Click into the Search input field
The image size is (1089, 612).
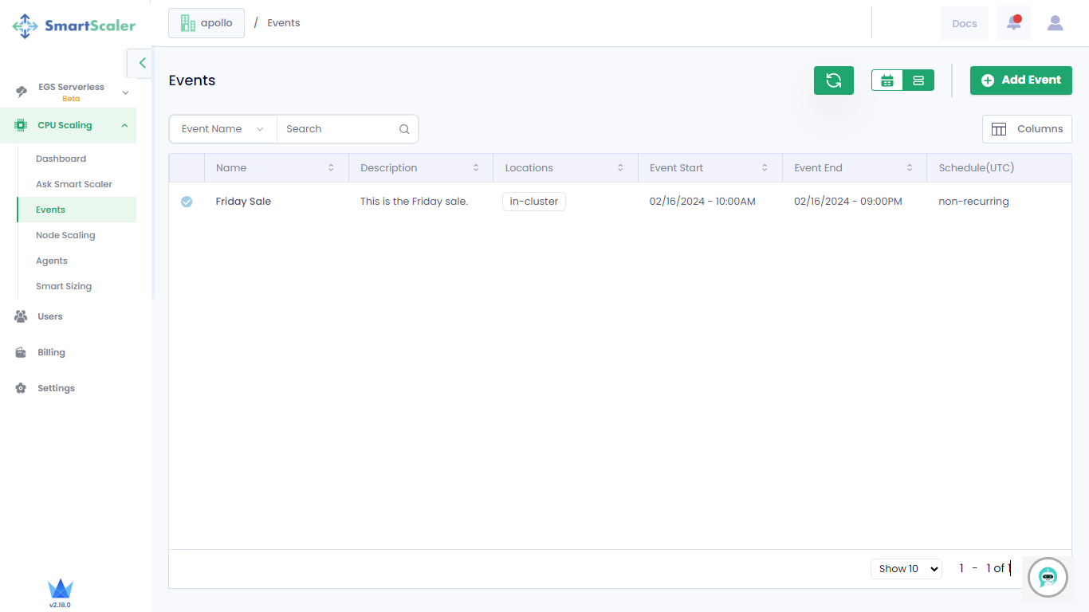click(339, 129)
